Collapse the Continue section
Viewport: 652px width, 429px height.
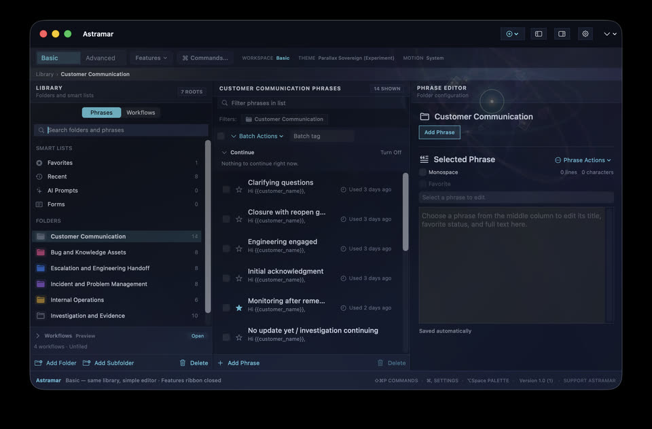224,153
